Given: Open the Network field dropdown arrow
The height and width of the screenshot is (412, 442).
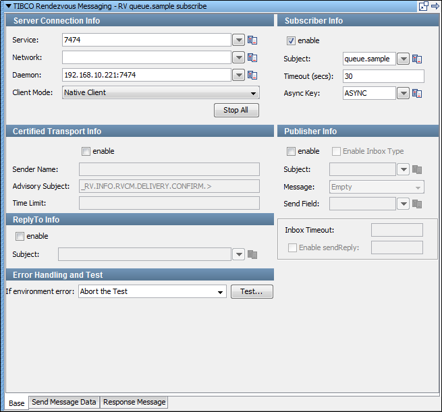Looking at the screenshot, I should (239, 58).
